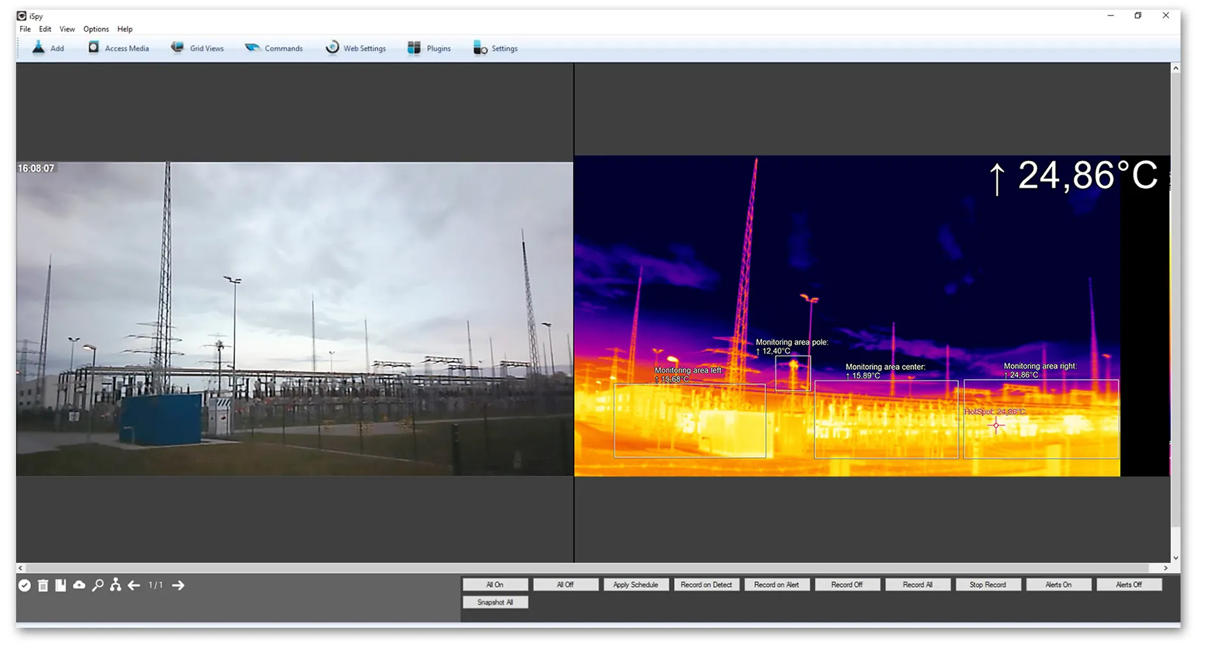Disable recording with Record Off button
The height and width of the screenshot is (647, 1219).
tap(847, 585)
